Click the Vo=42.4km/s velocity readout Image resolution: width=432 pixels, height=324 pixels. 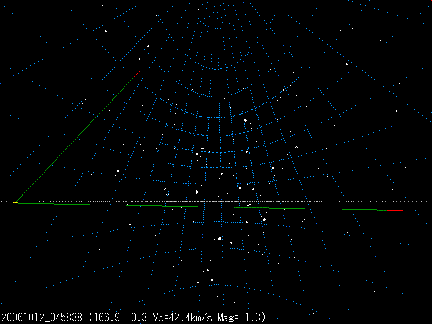tap(172, 317)
